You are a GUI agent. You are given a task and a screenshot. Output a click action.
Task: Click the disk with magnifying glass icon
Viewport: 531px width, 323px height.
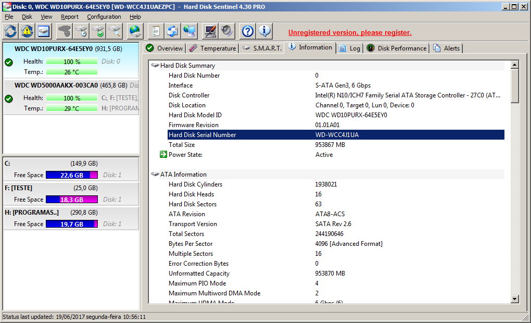point(115,32)
